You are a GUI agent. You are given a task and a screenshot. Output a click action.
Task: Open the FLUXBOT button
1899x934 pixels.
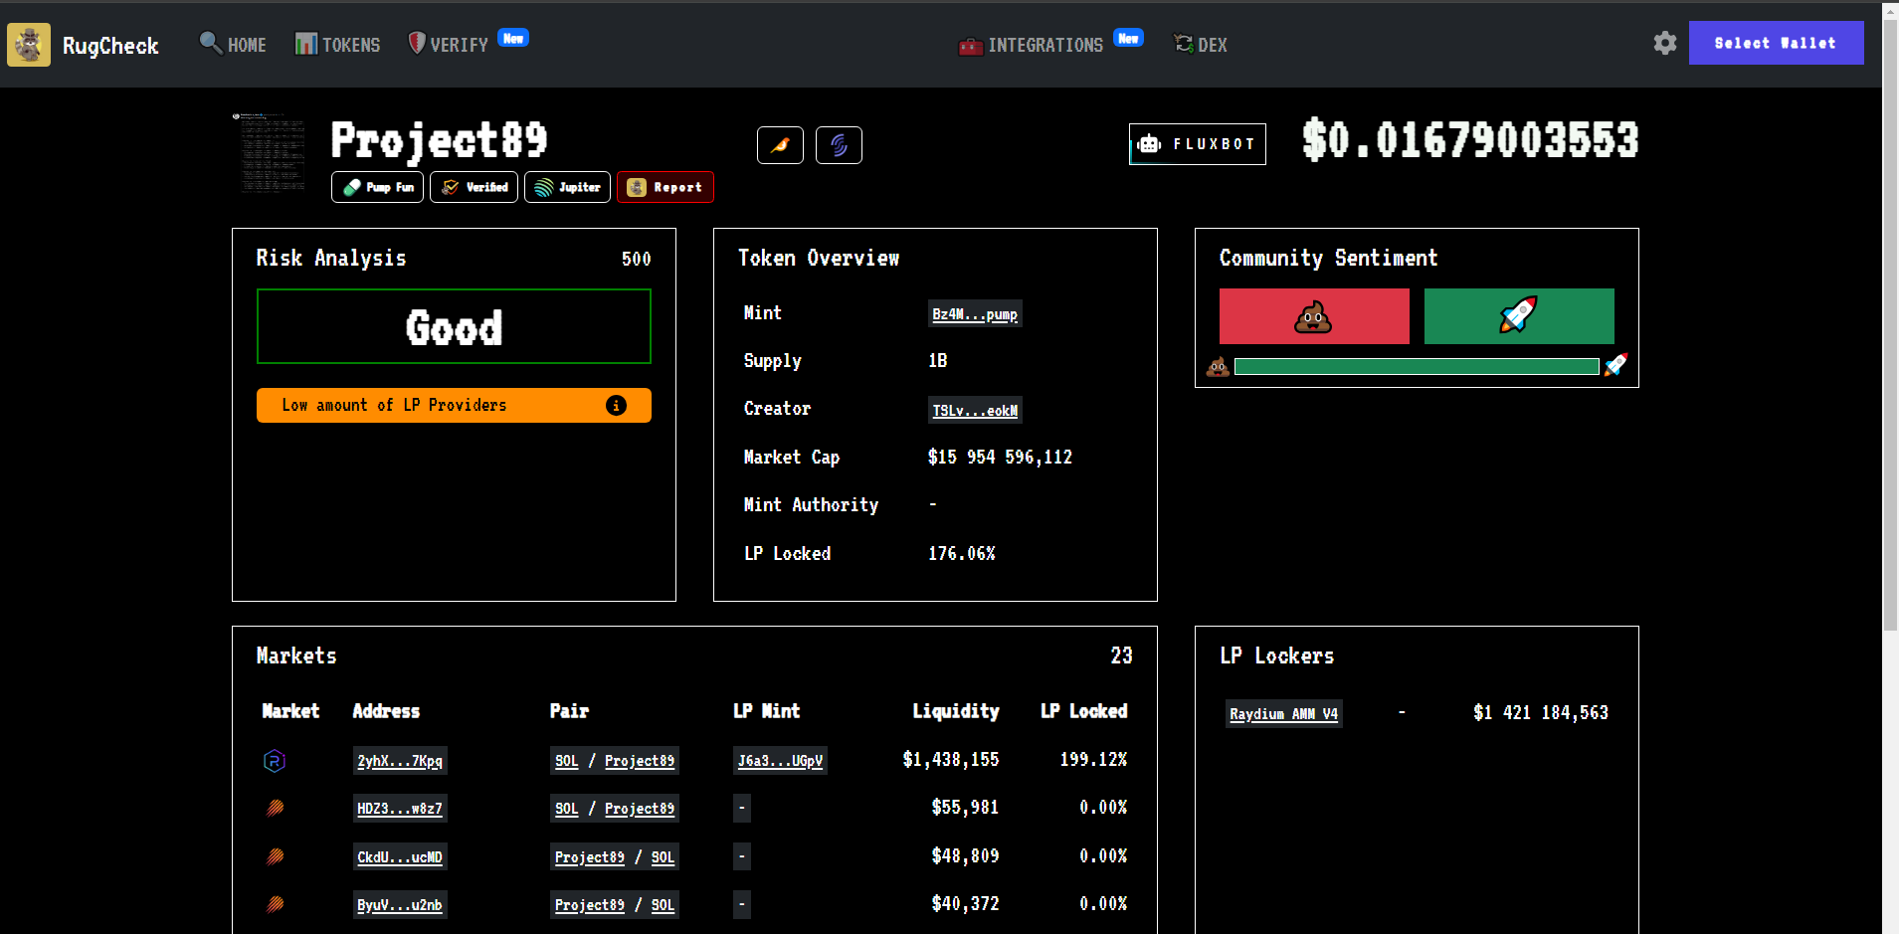point(1198,144)
